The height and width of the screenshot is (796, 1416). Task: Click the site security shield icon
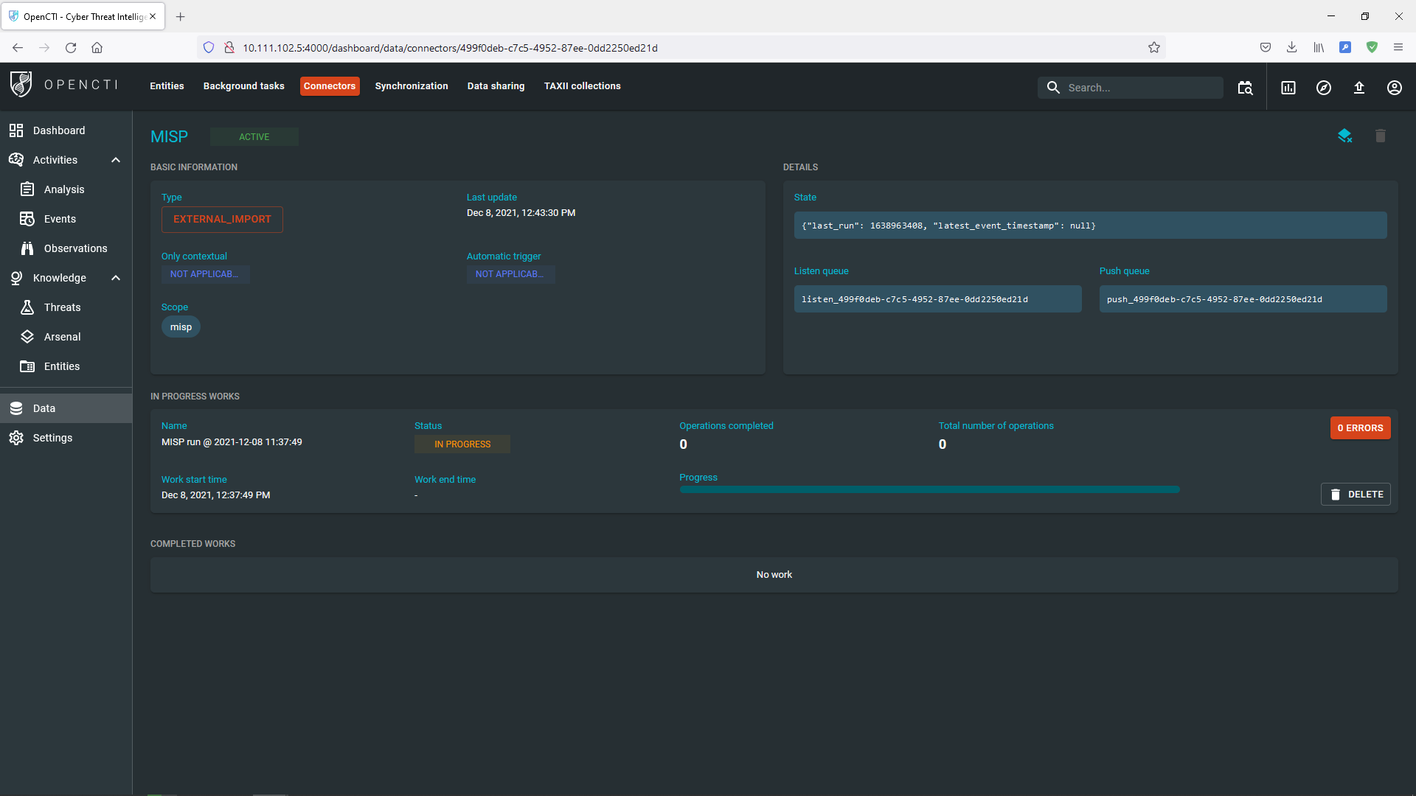point(209,48)
